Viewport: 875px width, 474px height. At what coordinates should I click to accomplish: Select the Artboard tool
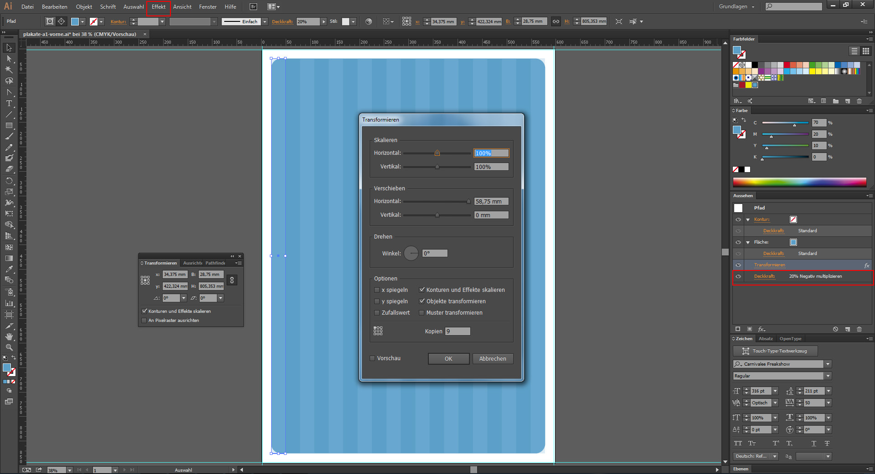[x=9, y=315]
